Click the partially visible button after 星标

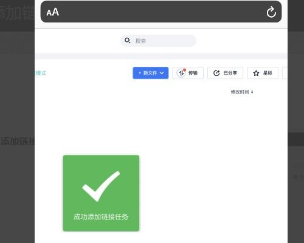point(285,73)
